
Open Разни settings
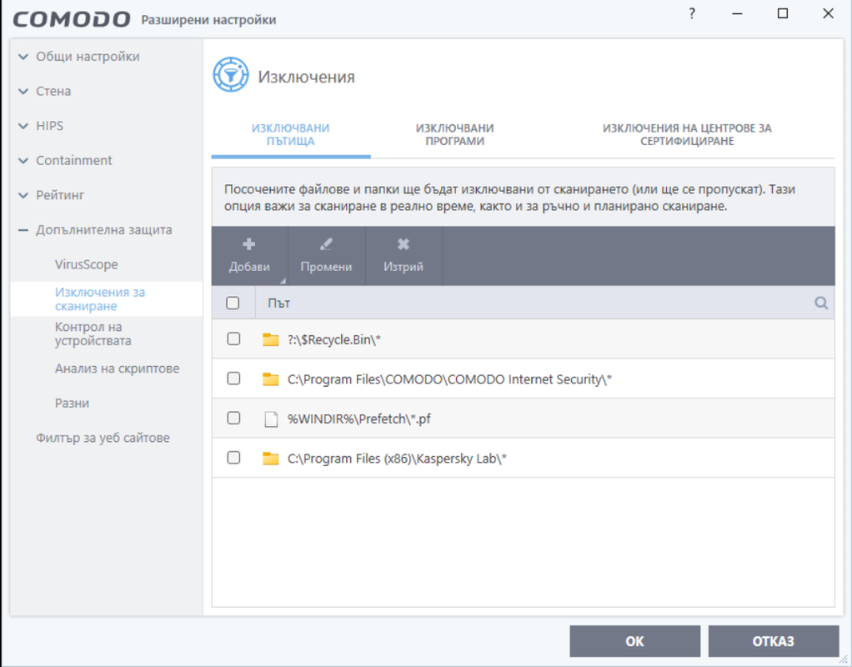tap(72, 404)
